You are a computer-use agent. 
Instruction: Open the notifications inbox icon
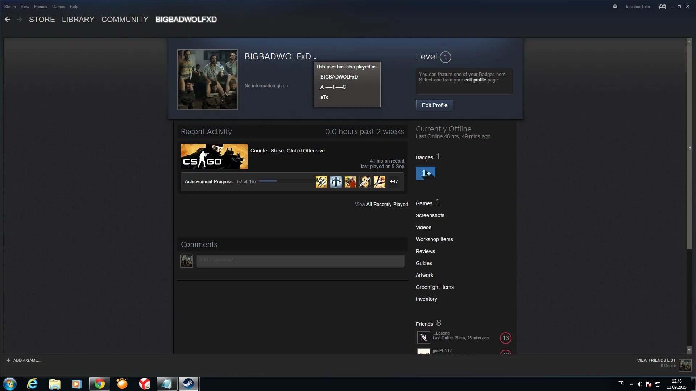click(x=615, y=6)
